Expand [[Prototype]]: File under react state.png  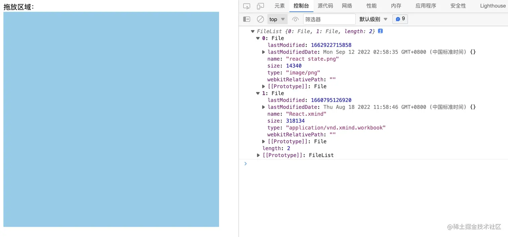click(x=263, y=86)
